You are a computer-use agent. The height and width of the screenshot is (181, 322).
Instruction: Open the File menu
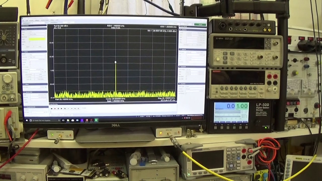coord(23,20)
